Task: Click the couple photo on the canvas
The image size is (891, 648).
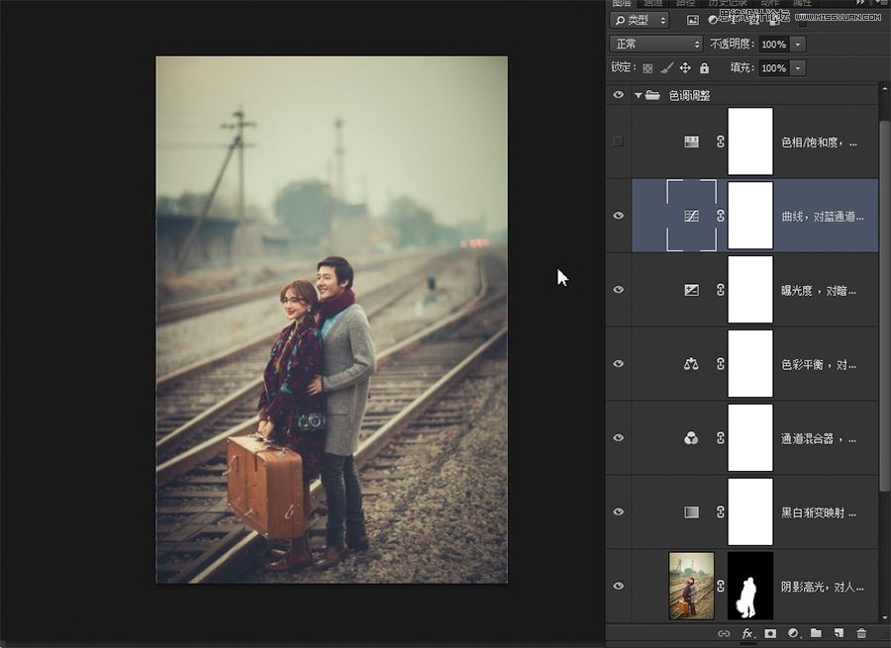Action: [x=332, y=320]
